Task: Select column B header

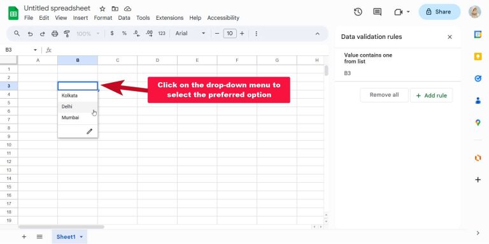Action: (x=78, y=61)
